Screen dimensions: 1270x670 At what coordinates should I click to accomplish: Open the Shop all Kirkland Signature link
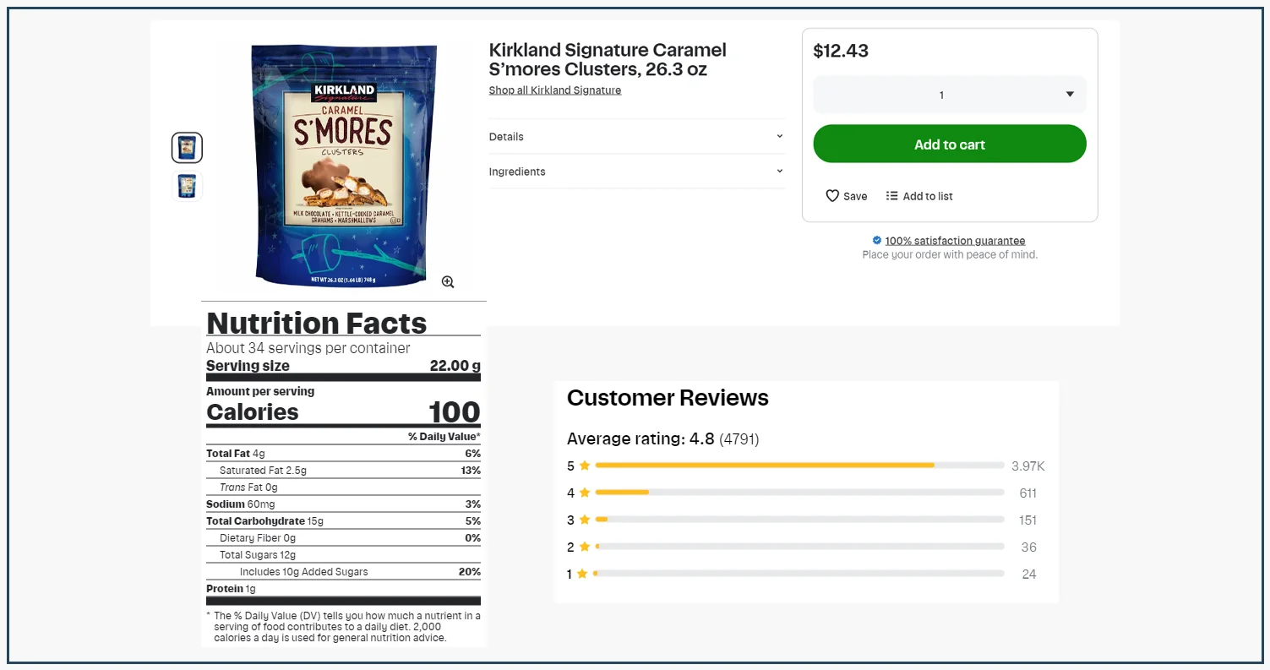tap(554, 90)
